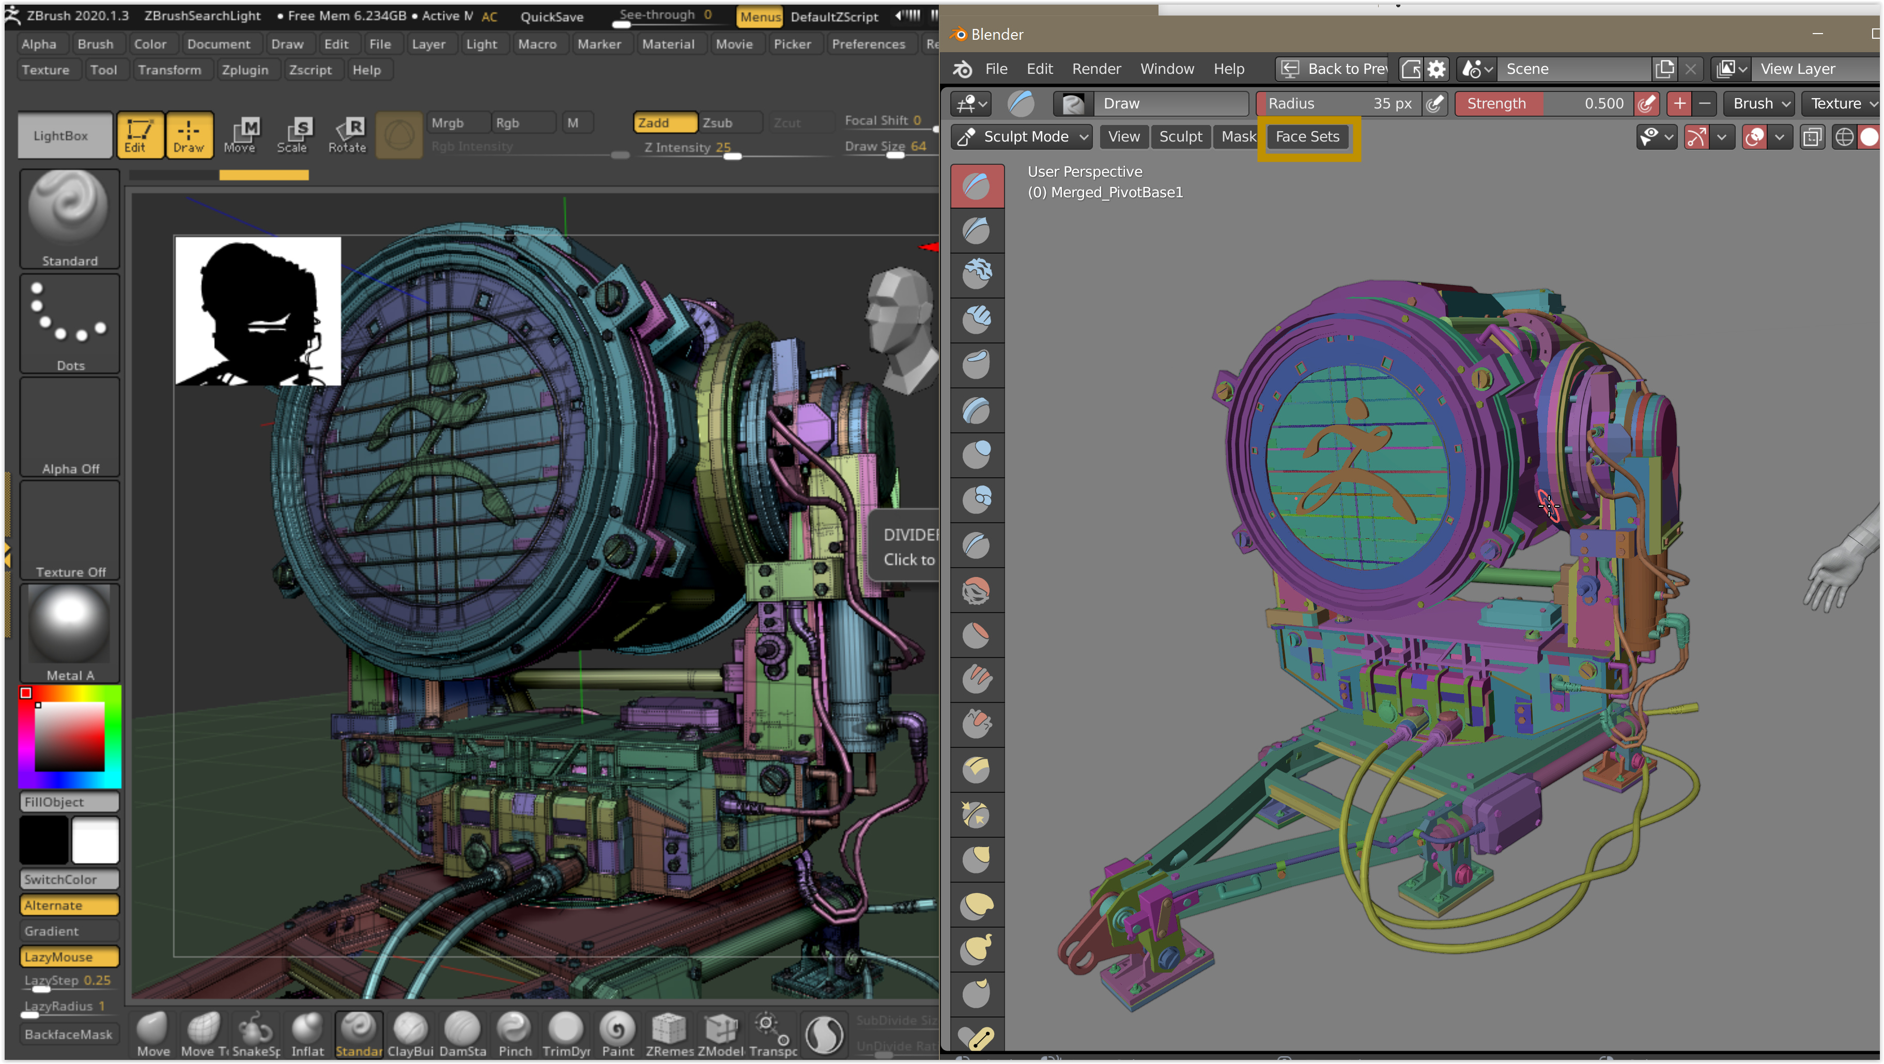Pick a color in ZBrush's color picker
Image resolution: width=1884 pixels, height=1064 pixels.
click(x=69, y=738)
